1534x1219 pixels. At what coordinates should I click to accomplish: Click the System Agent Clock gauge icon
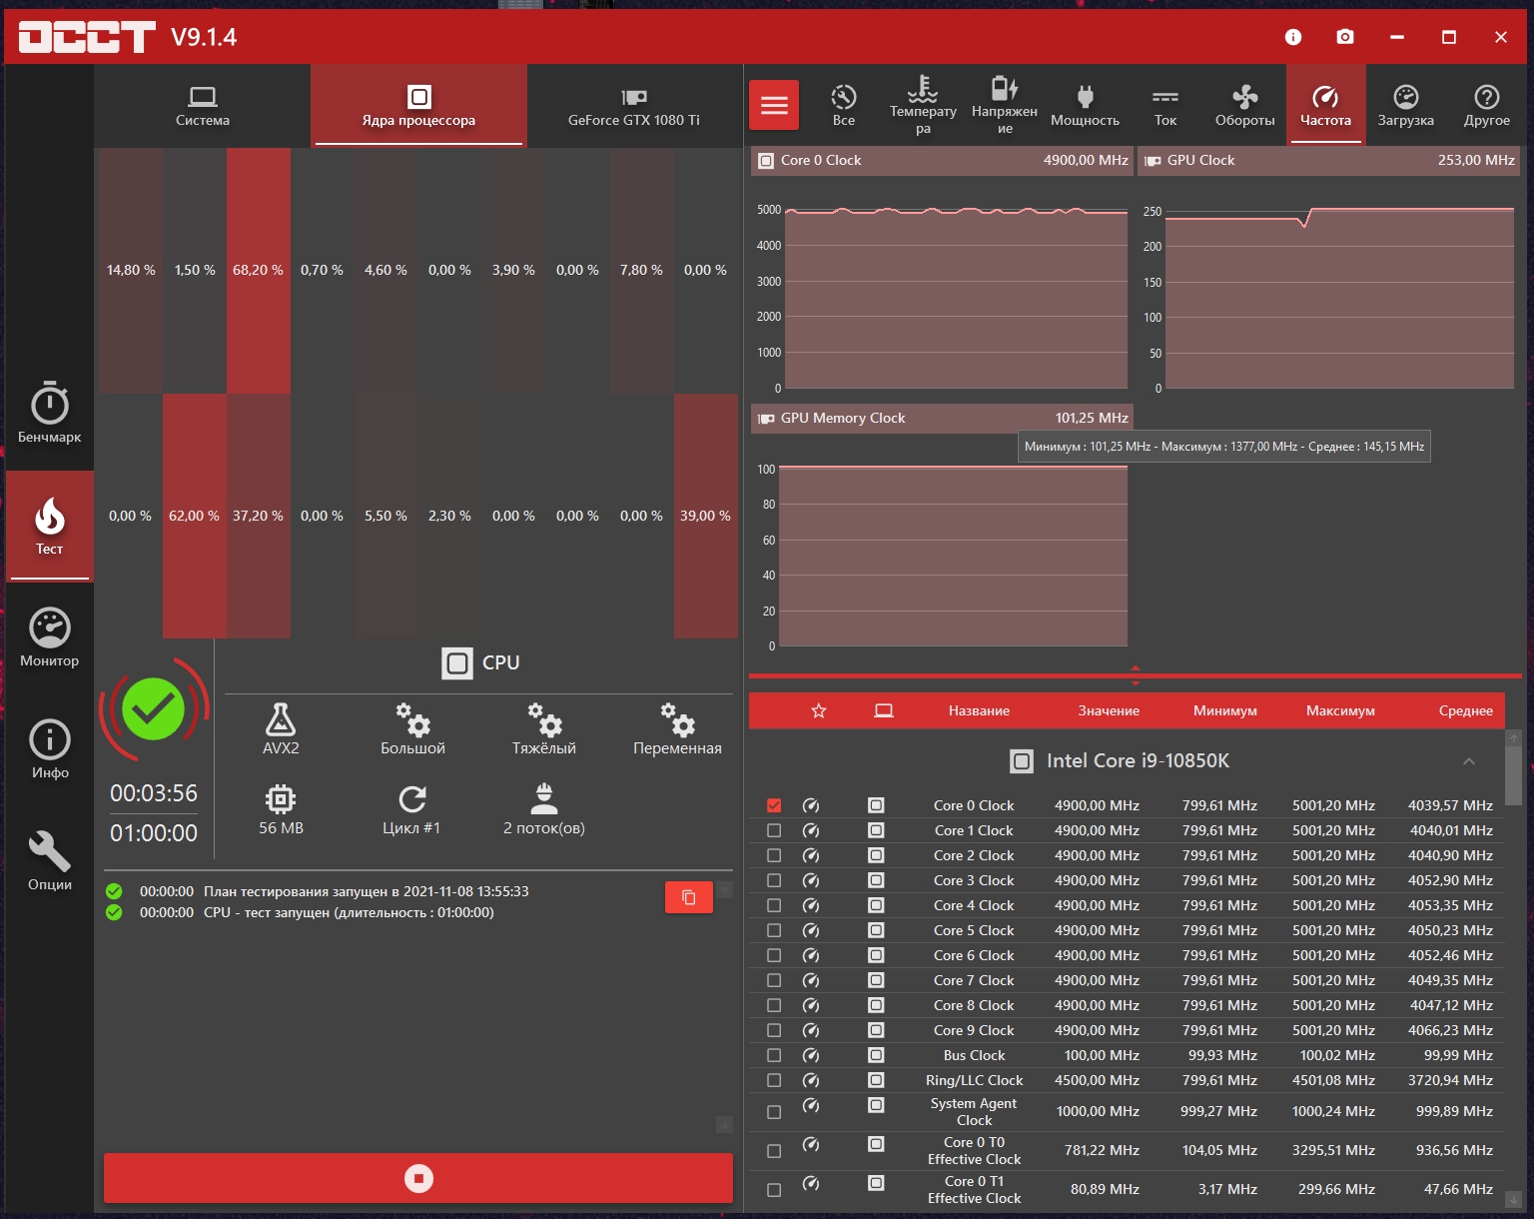tap(811, 1105)
